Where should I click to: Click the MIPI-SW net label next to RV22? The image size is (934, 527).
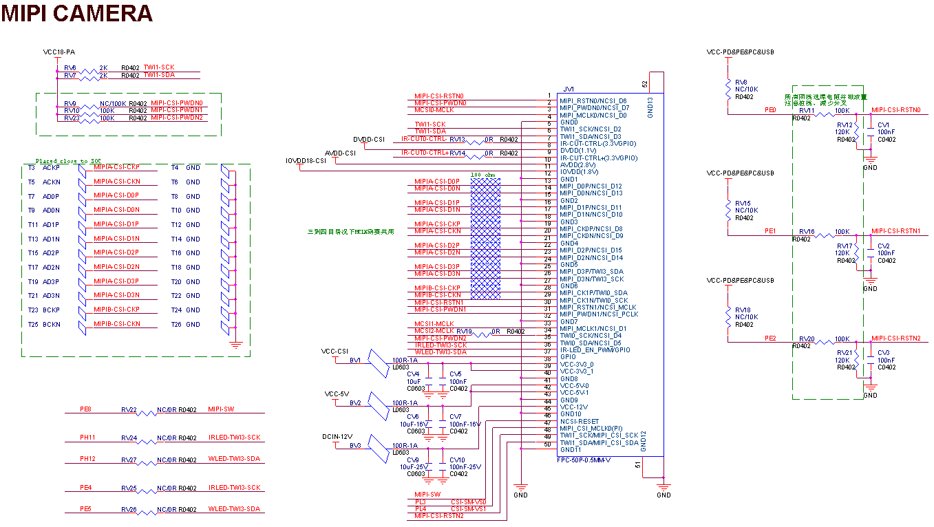221,409
